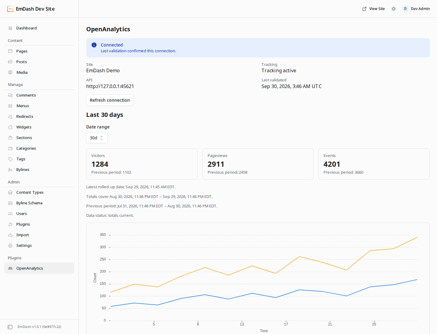The width and height of the screenshot is (437, 334).
Task: Click the Categories folder icon
Action: [x=10, y=148]
